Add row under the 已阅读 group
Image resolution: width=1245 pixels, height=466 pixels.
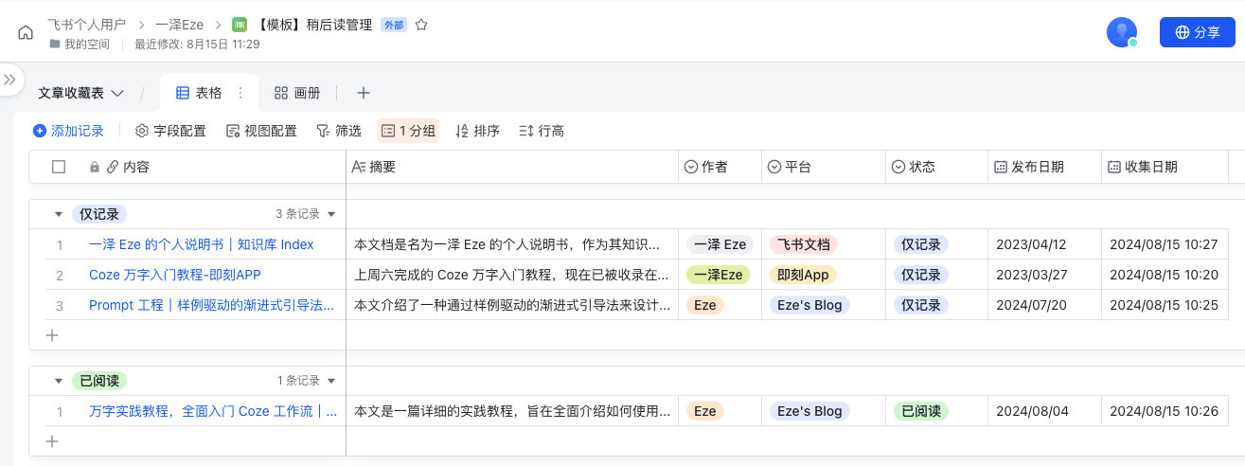pyautogui.click(x=52, y=441)
